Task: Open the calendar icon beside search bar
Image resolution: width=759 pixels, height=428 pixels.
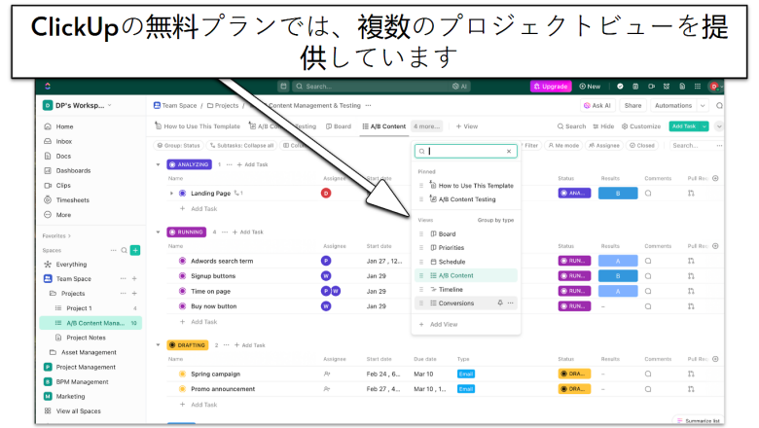Action: pyautogui.click(x=284, y=86)
